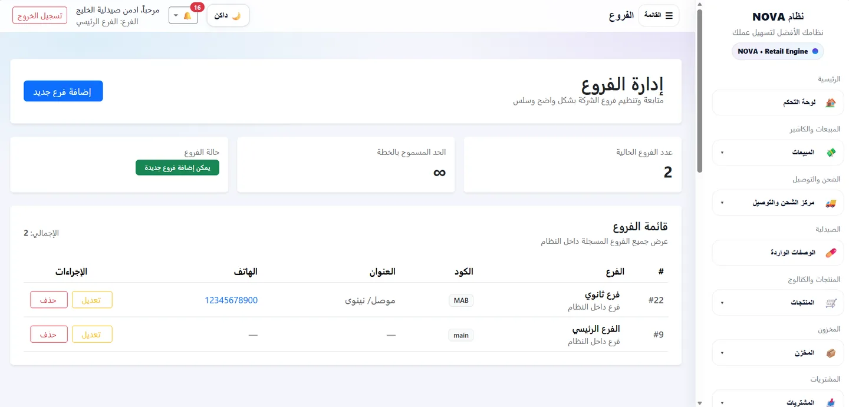This screenshot has height=407, width=849.
Task: Click the قائمة الفروع heading
Action: [x=640, y=227]
